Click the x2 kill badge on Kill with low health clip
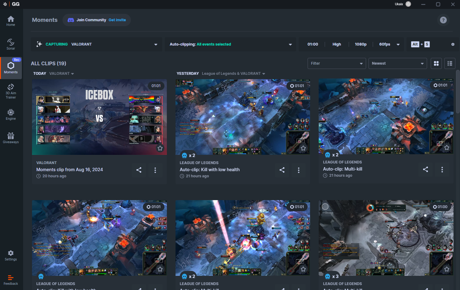The image size is (460, 290). click(x=188, y=155)
